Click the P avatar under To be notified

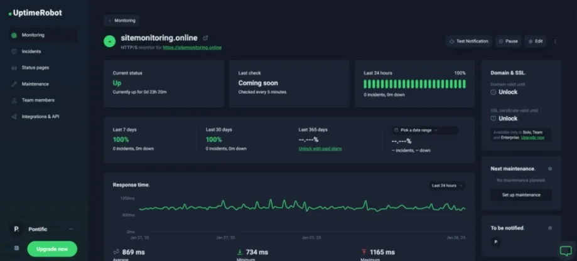click(x=495, y=242)
